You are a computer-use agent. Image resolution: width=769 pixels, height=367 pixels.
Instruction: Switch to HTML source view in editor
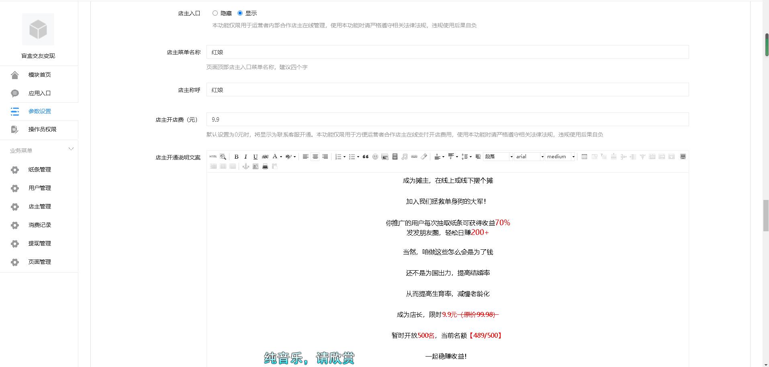tap(213, 157)
